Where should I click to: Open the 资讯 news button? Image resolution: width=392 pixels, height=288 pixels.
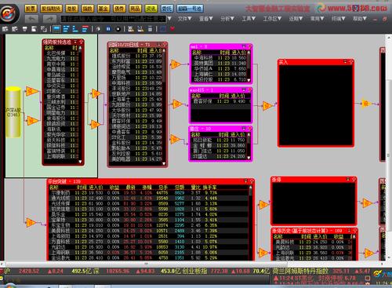click(151, 9)
